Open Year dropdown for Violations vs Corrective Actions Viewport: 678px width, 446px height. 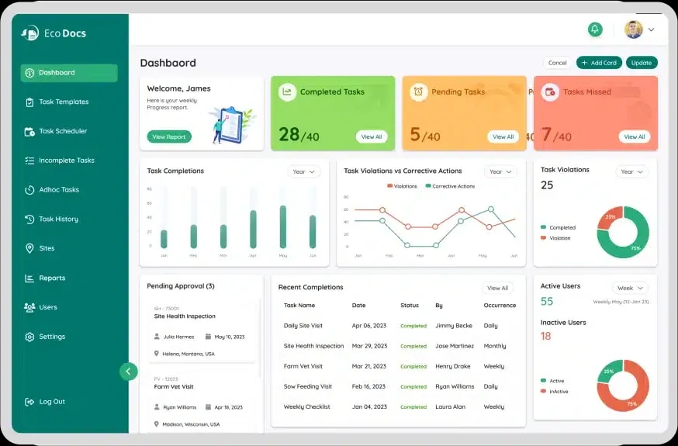(x=500, y=171)
